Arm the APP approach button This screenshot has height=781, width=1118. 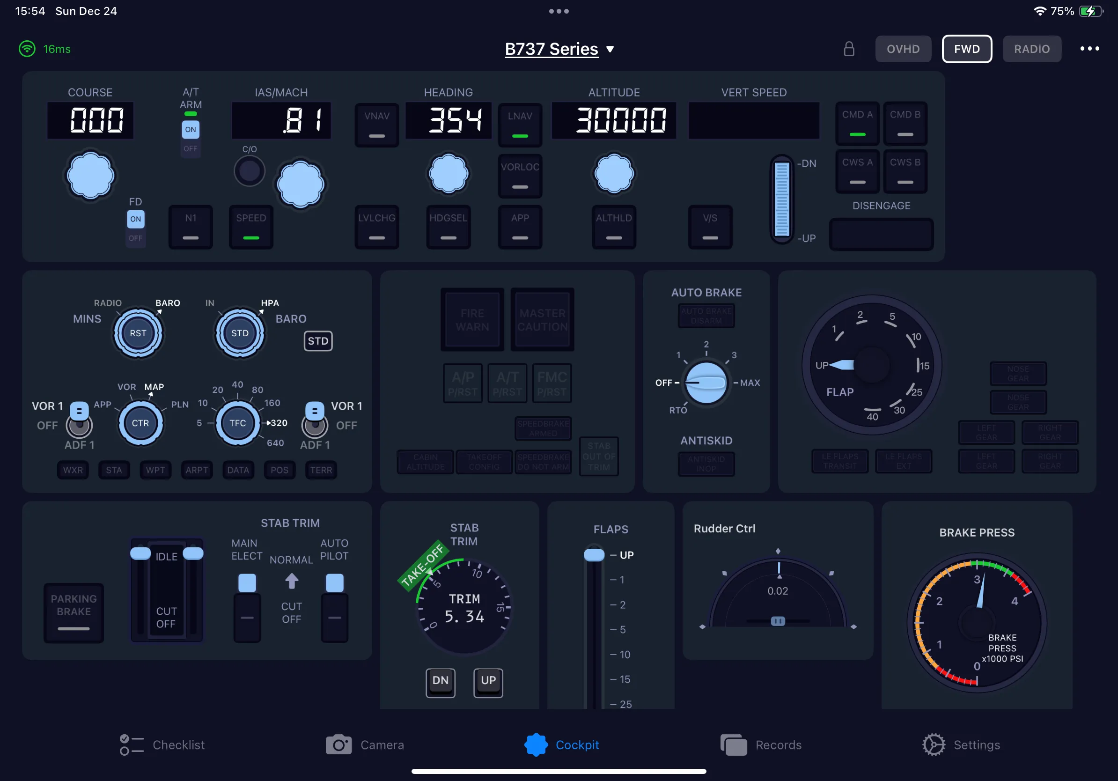point(520,227)
